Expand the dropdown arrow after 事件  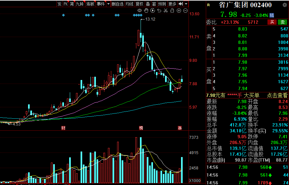tap(108, 4)
